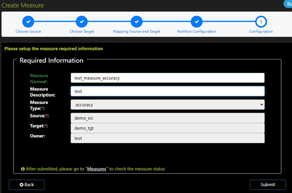Click the Please setup the measure text
Viewport: 292px width, 193px height.
(54, 49)
